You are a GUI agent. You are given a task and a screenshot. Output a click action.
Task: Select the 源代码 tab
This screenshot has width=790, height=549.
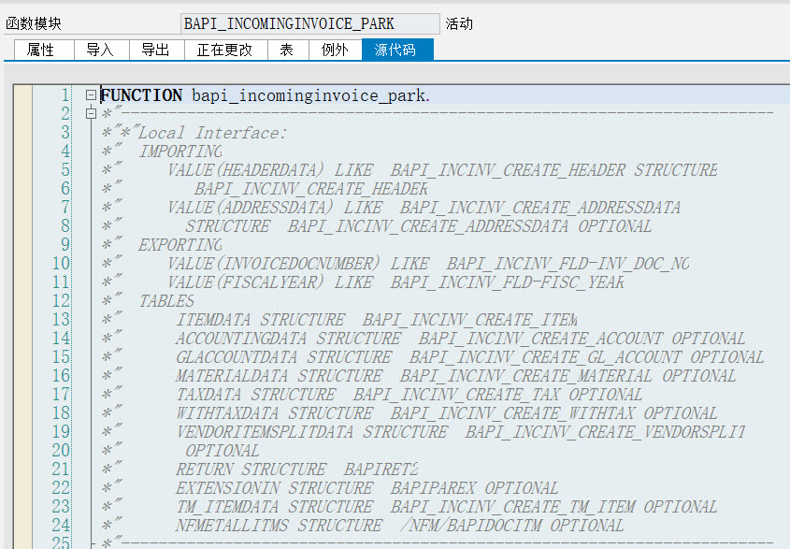(395, 51)
